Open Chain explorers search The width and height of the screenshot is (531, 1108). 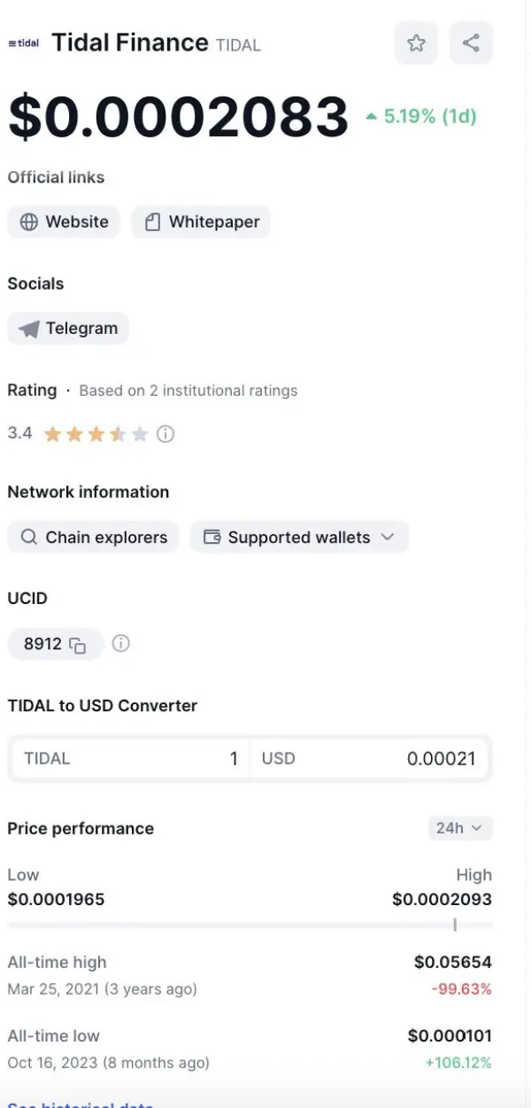click(x=93, y=538)
